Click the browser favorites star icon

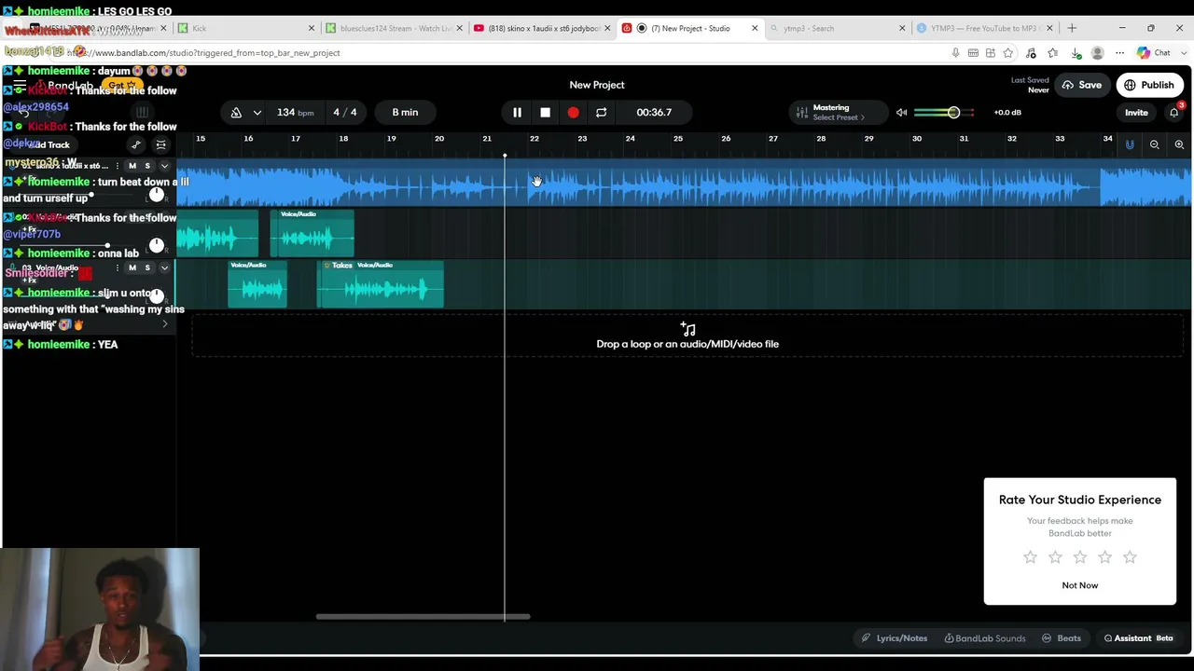point(1008,53)
